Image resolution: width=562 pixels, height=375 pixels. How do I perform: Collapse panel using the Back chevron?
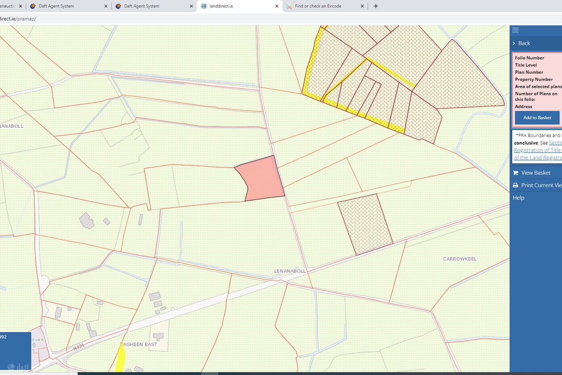pyautogui.click(x=514, y=43)
